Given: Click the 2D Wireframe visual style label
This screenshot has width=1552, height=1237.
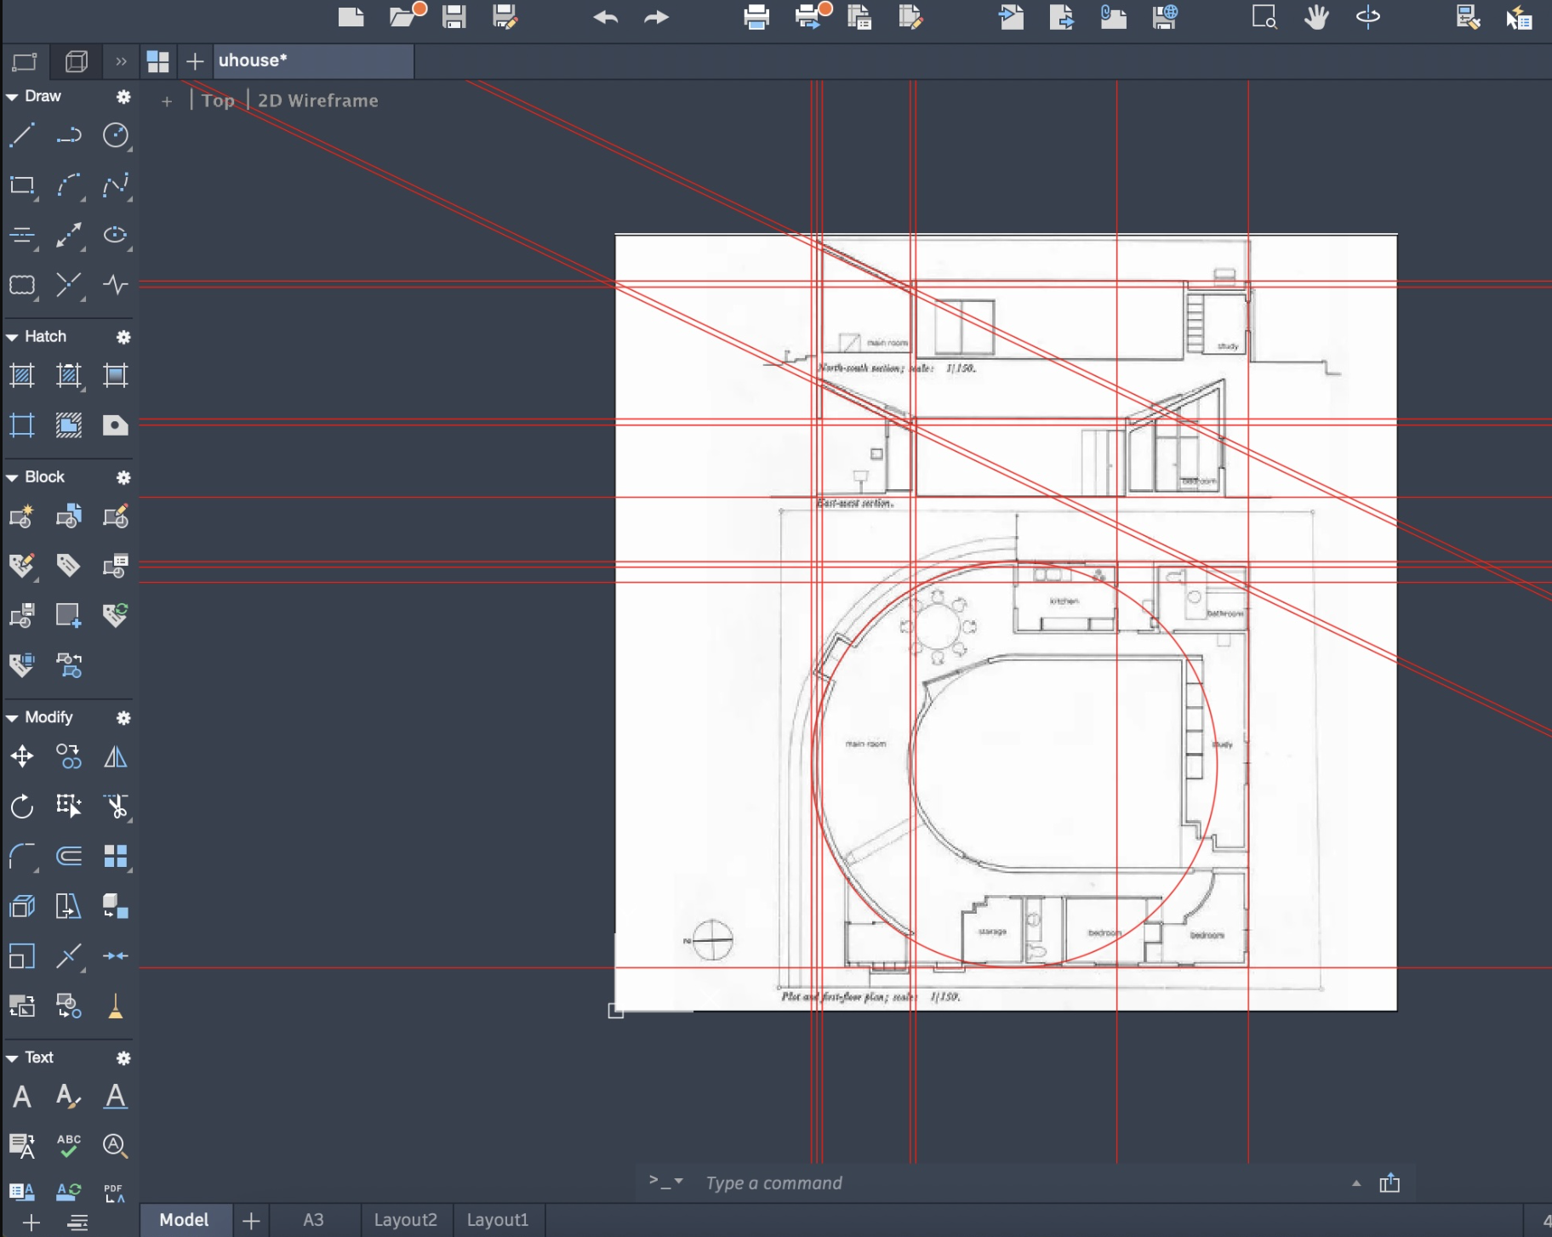Looking at the screenshot, I should pyautogui.click(x=317, y=100).
